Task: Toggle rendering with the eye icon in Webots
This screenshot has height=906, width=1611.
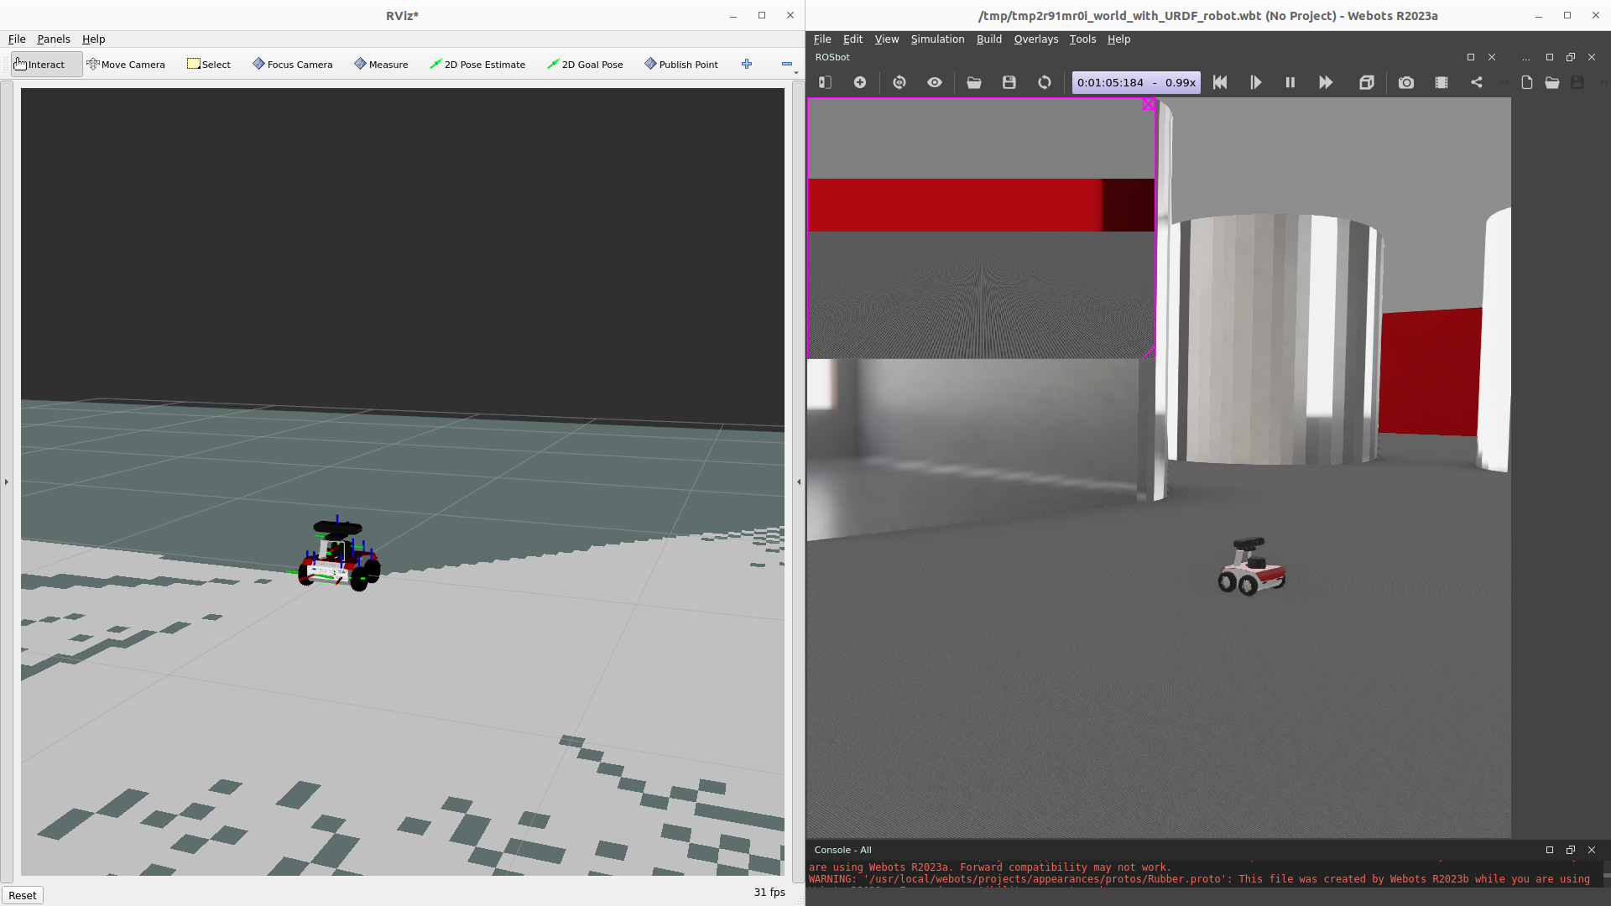Action: 934,82
